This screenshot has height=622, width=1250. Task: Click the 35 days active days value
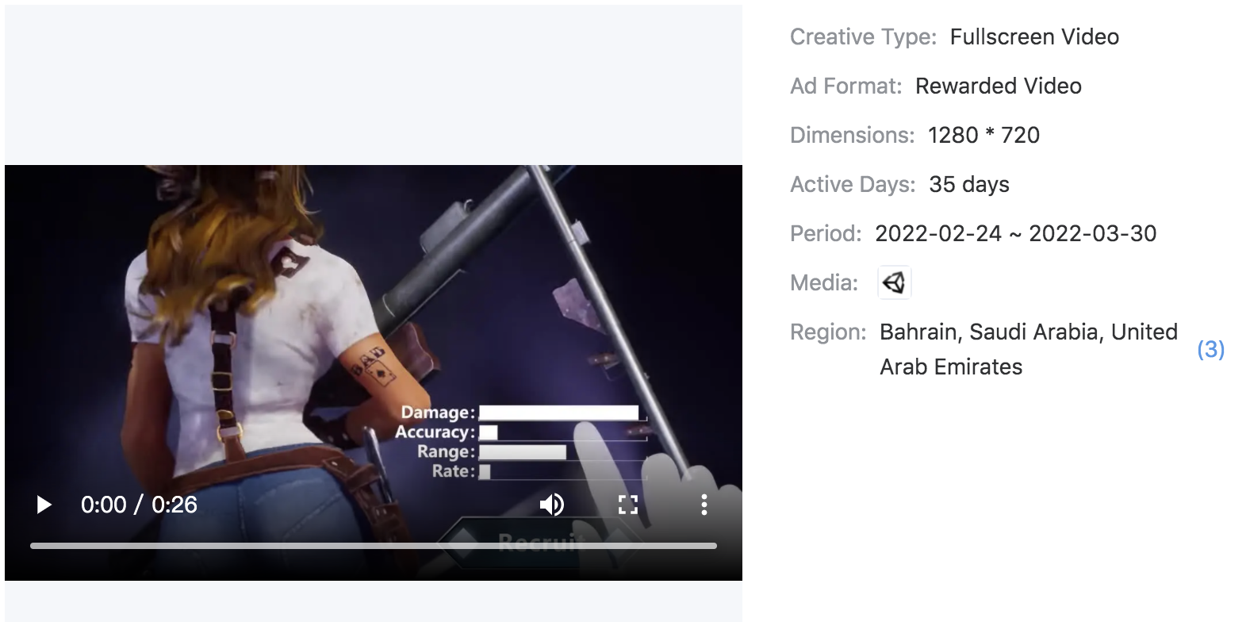968,184
